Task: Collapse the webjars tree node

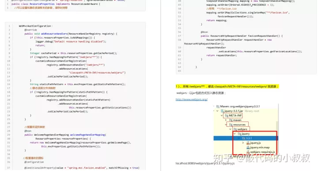Action: 230,129
